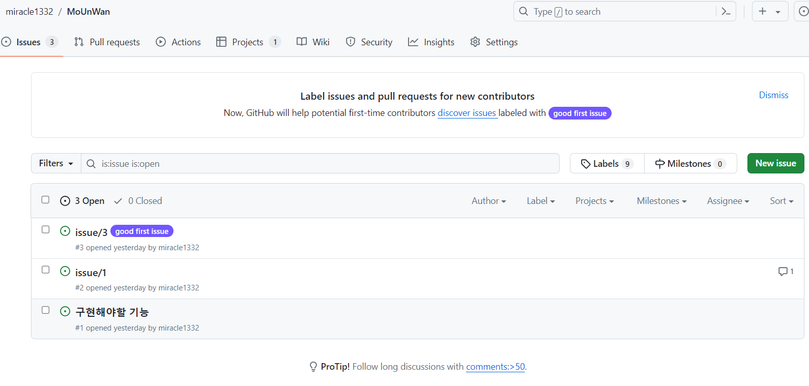The height and width of the screenshot is (386, 809).
Task: Expand the Author filter dropdown
Action: [488, 201]
